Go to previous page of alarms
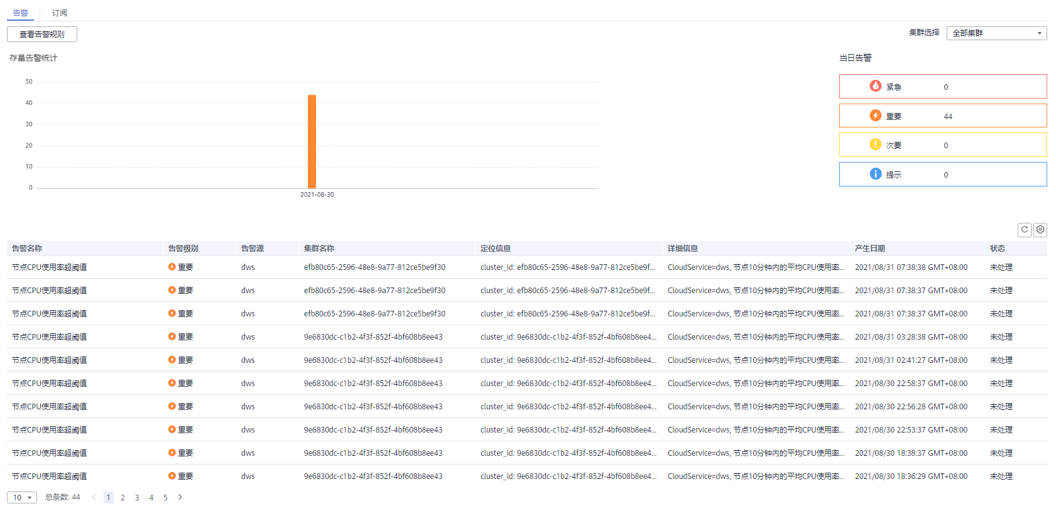Screen dimensions: 1056x511 click(x=94, y=497)
